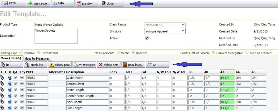278x111 pixels.
Task: Switch to How to Measure tab
Action: pyautogui.click(x=37, y=58)
